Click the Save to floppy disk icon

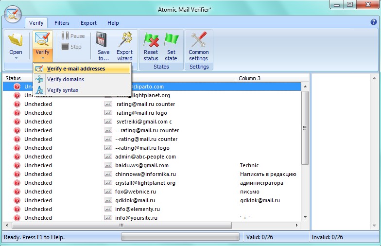pyautogui.click(x=102, y=39)
